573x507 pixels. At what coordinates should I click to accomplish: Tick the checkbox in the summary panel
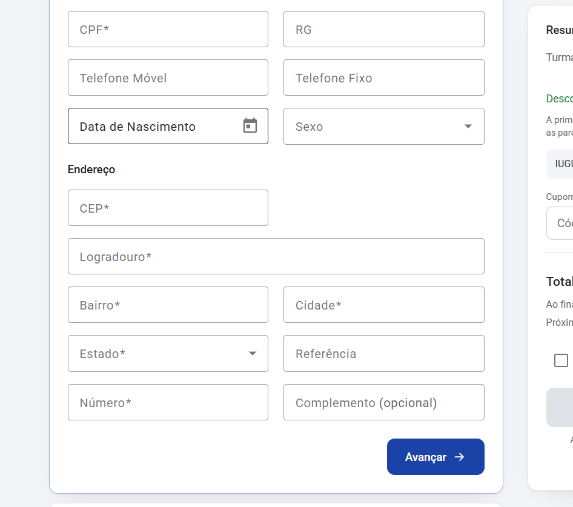point(561,360)
